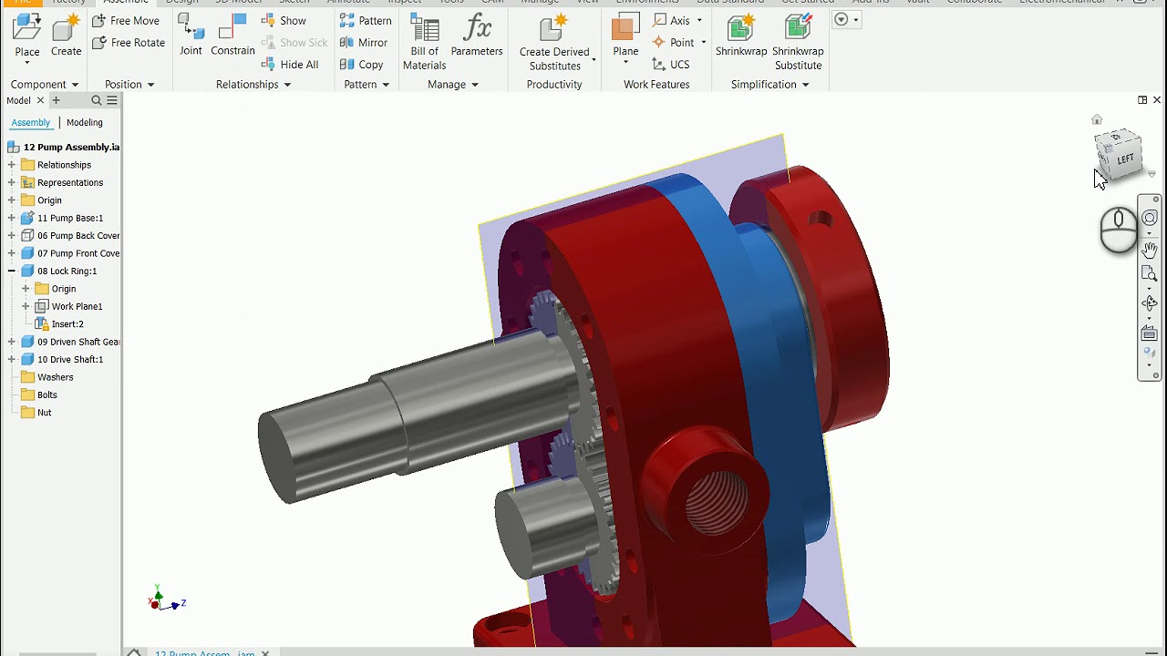Close the Model browser tab
The width and height of the screenshot is (1167, 656).
coord(40,100)
